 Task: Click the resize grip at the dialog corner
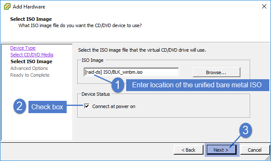(268, 158)
